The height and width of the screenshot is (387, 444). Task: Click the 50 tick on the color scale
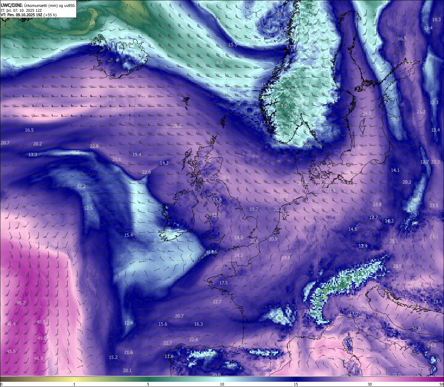tap(441, 384)
